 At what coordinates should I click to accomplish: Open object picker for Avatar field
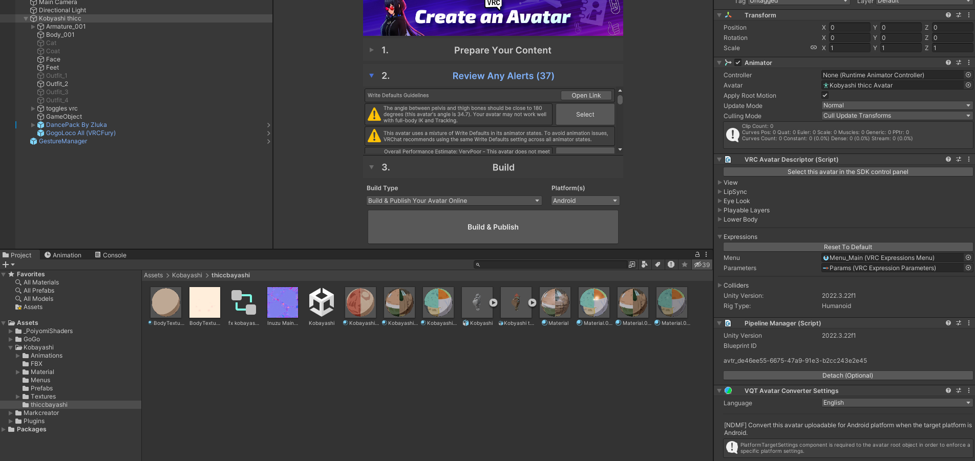coord(968,85)
